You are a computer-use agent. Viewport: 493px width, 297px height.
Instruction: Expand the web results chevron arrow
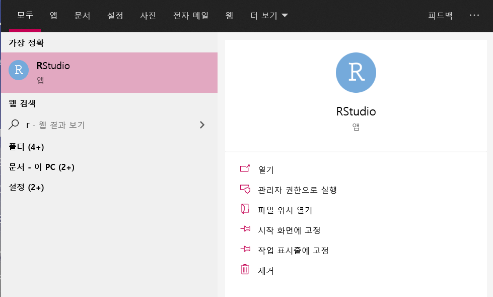coord(202,125)
